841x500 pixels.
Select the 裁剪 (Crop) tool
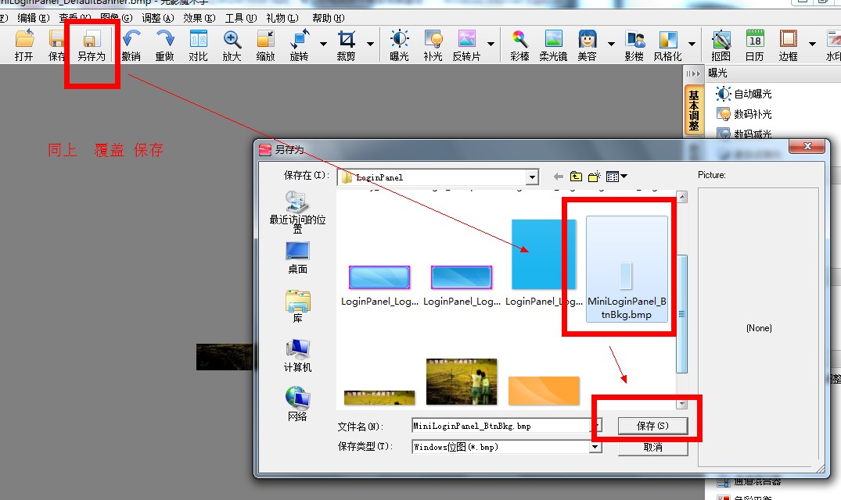point(346,45)
